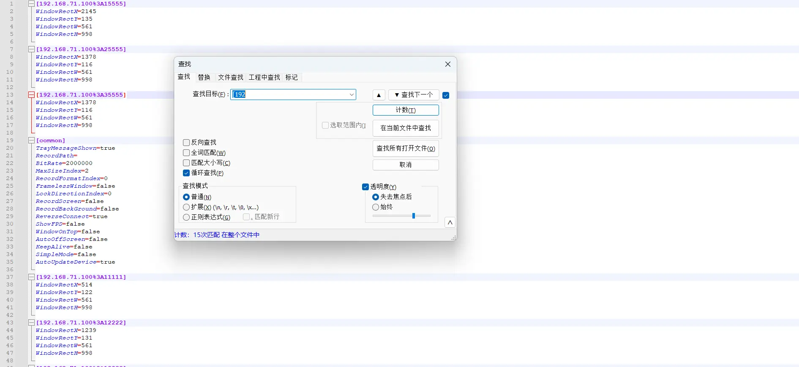The image size is (799, 367).
Task: Click line number 24 in the gutter
Action: pos(10,178)
